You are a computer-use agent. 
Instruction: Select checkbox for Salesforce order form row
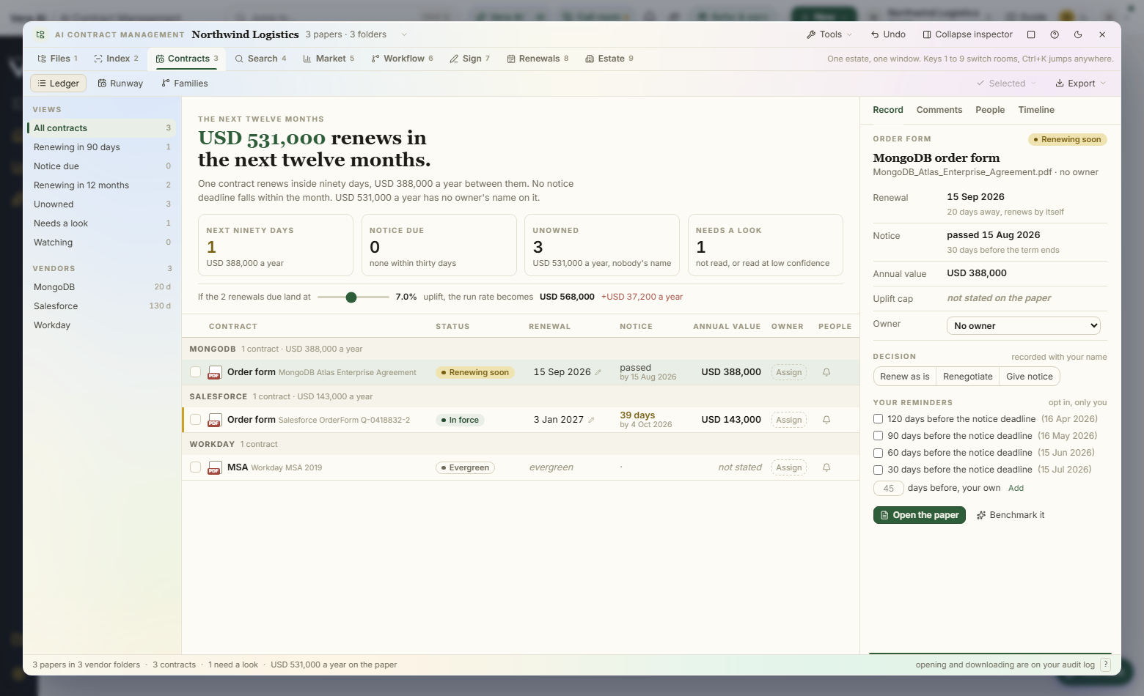[195, 420]
